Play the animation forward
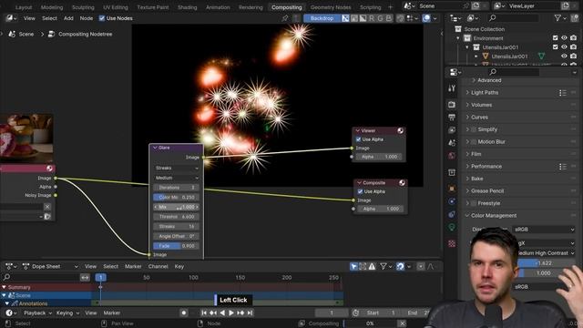 (x=231, y=313)
